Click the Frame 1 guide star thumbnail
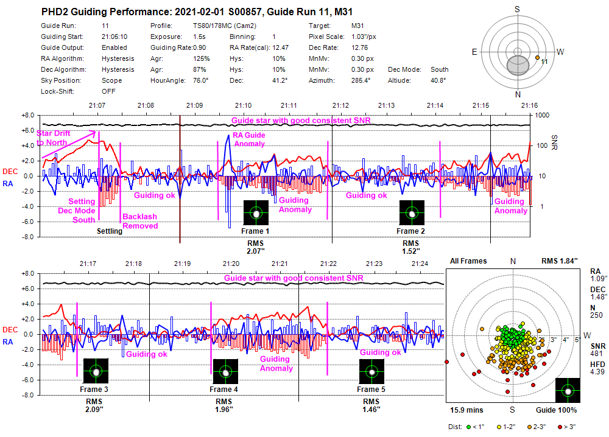Screen dimensions: 609x437 (256, 212)
